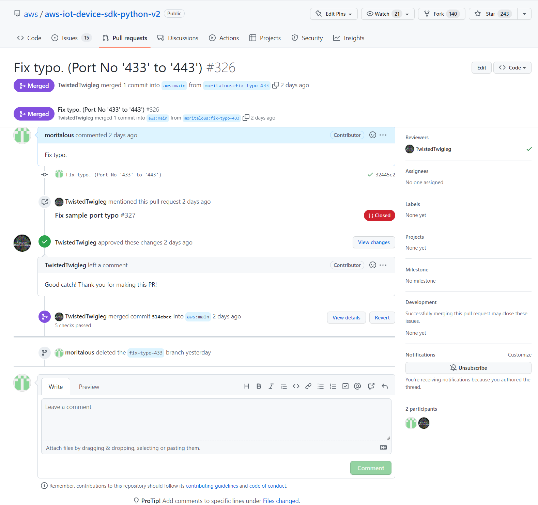538x505 pixels.
Task: Insert code with the code icon
Action: (296, 386)
